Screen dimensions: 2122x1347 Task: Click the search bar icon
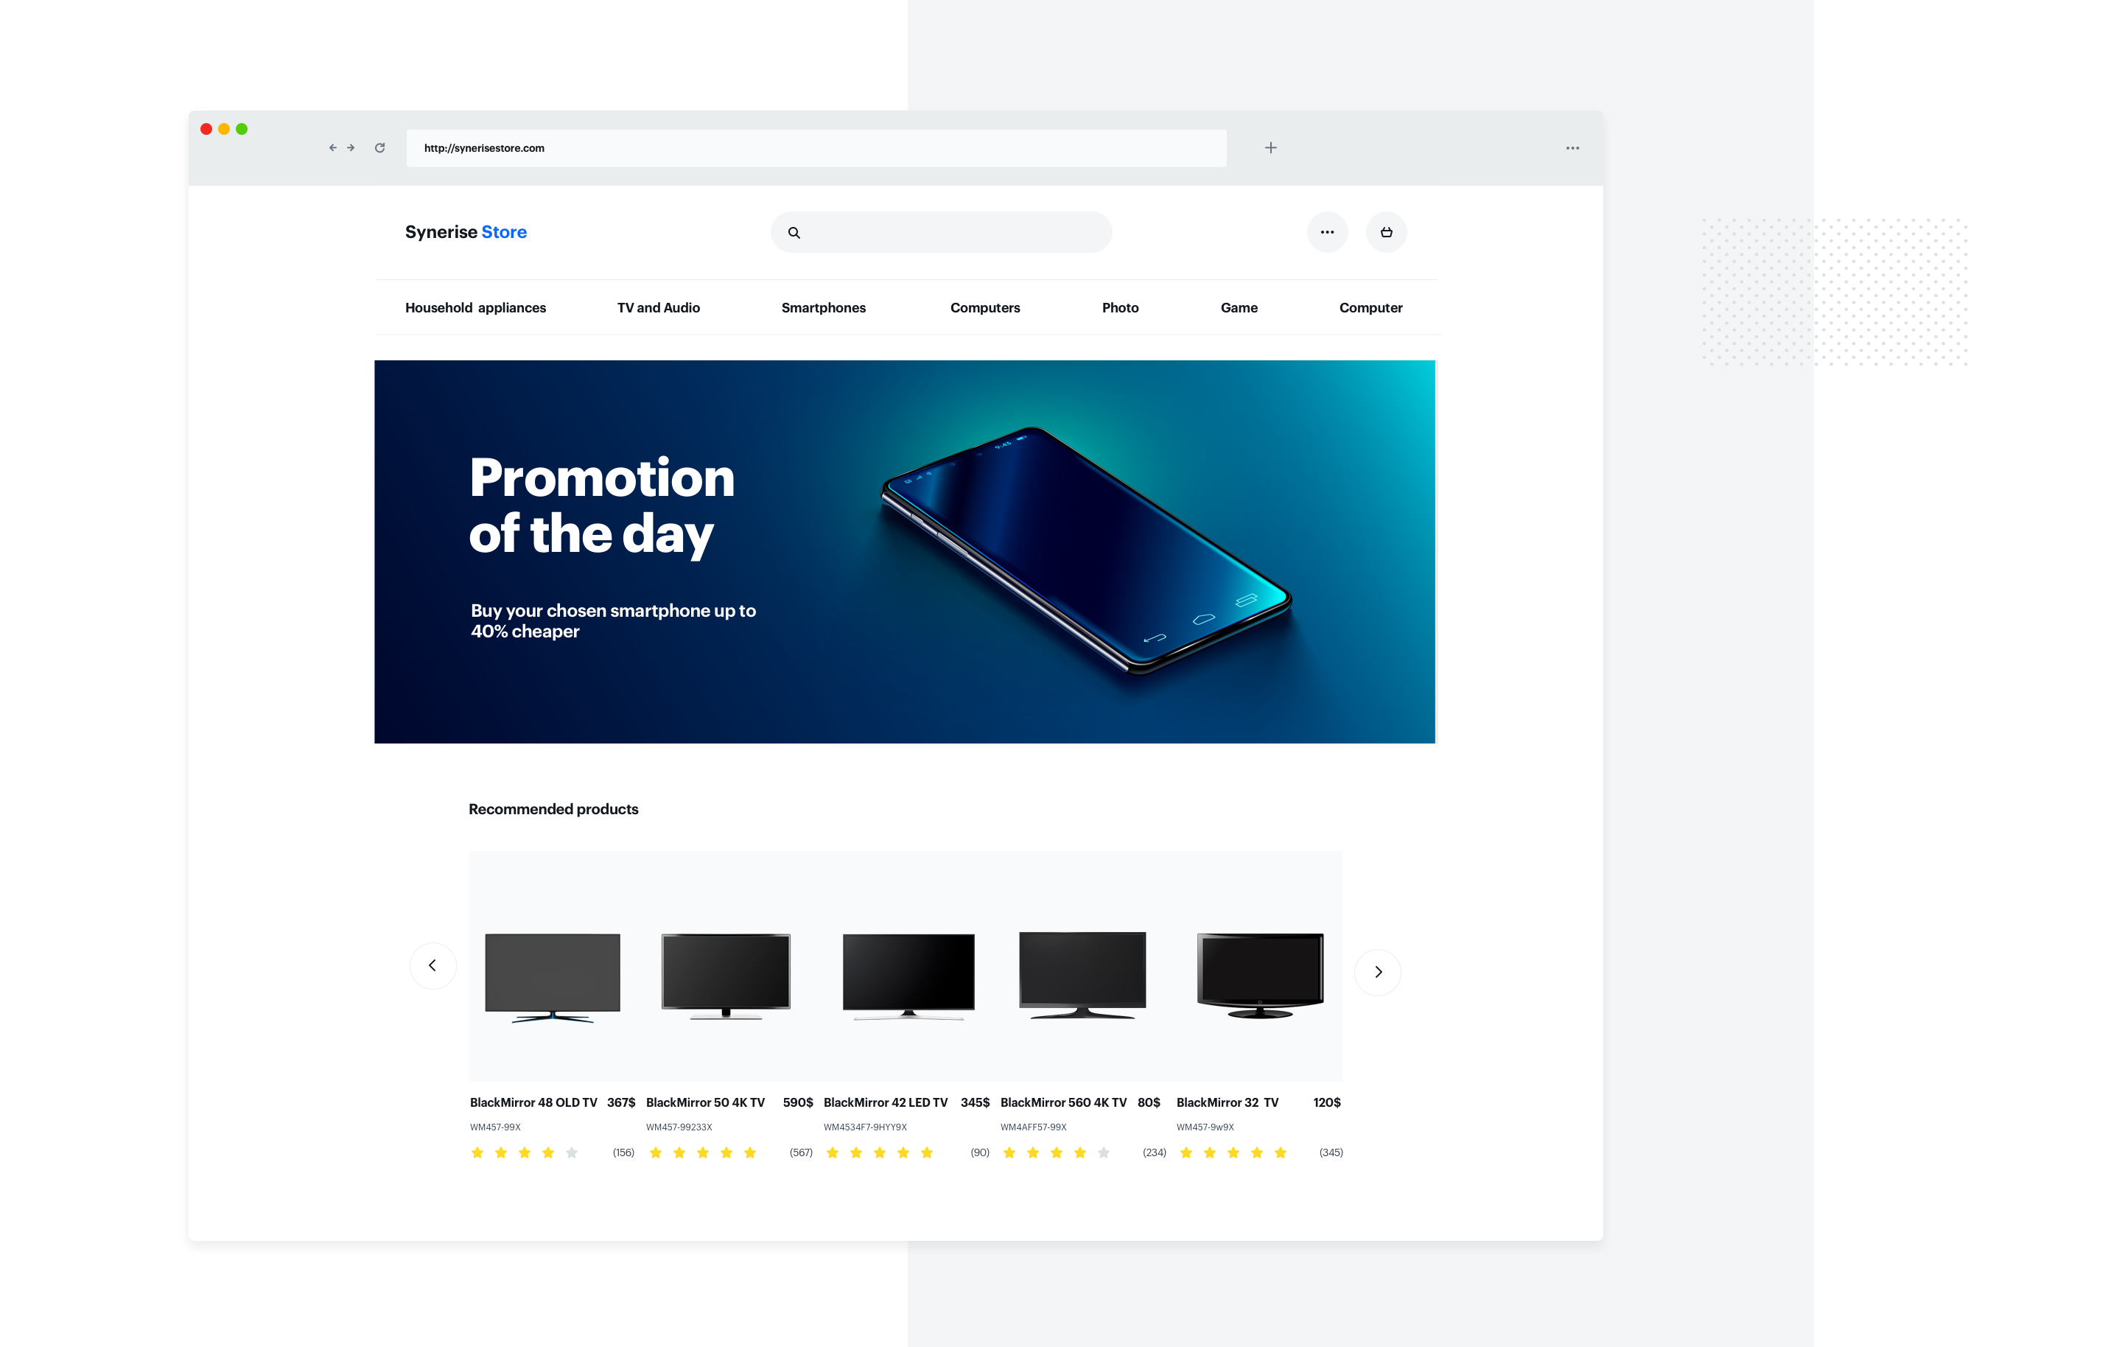coord(794,232)
